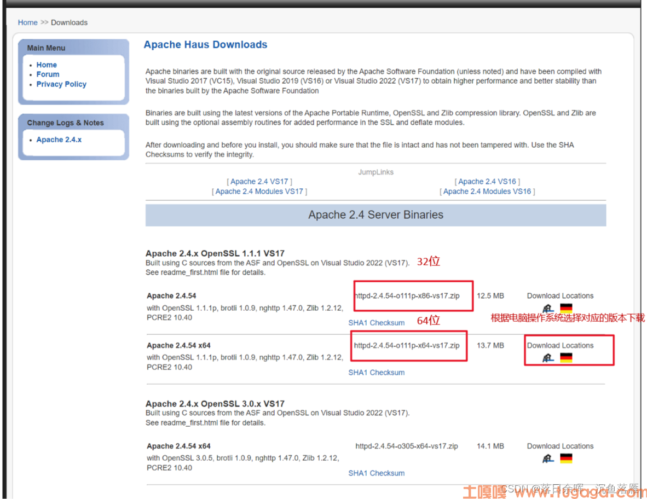
Task: Click the German flag mirror for httpd-2.4.54-o305-x64
Action: (x=566, y=458)
